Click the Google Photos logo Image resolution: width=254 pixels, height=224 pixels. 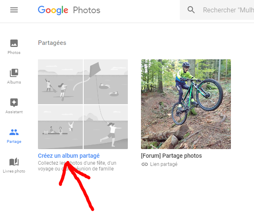(69, 10)
